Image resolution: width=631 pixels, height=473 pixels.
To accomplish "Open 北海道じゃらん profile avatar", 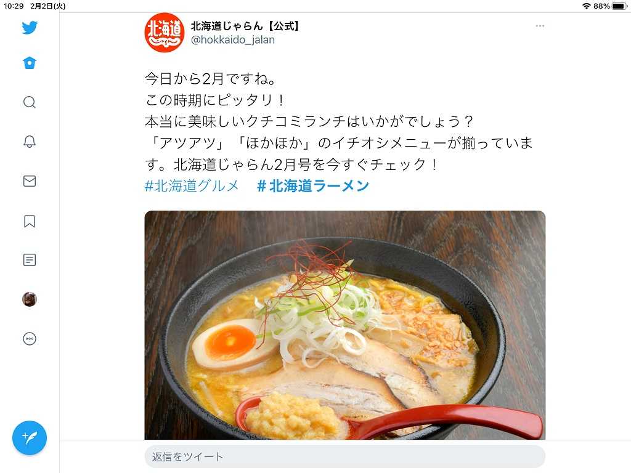I will [164, 33].
